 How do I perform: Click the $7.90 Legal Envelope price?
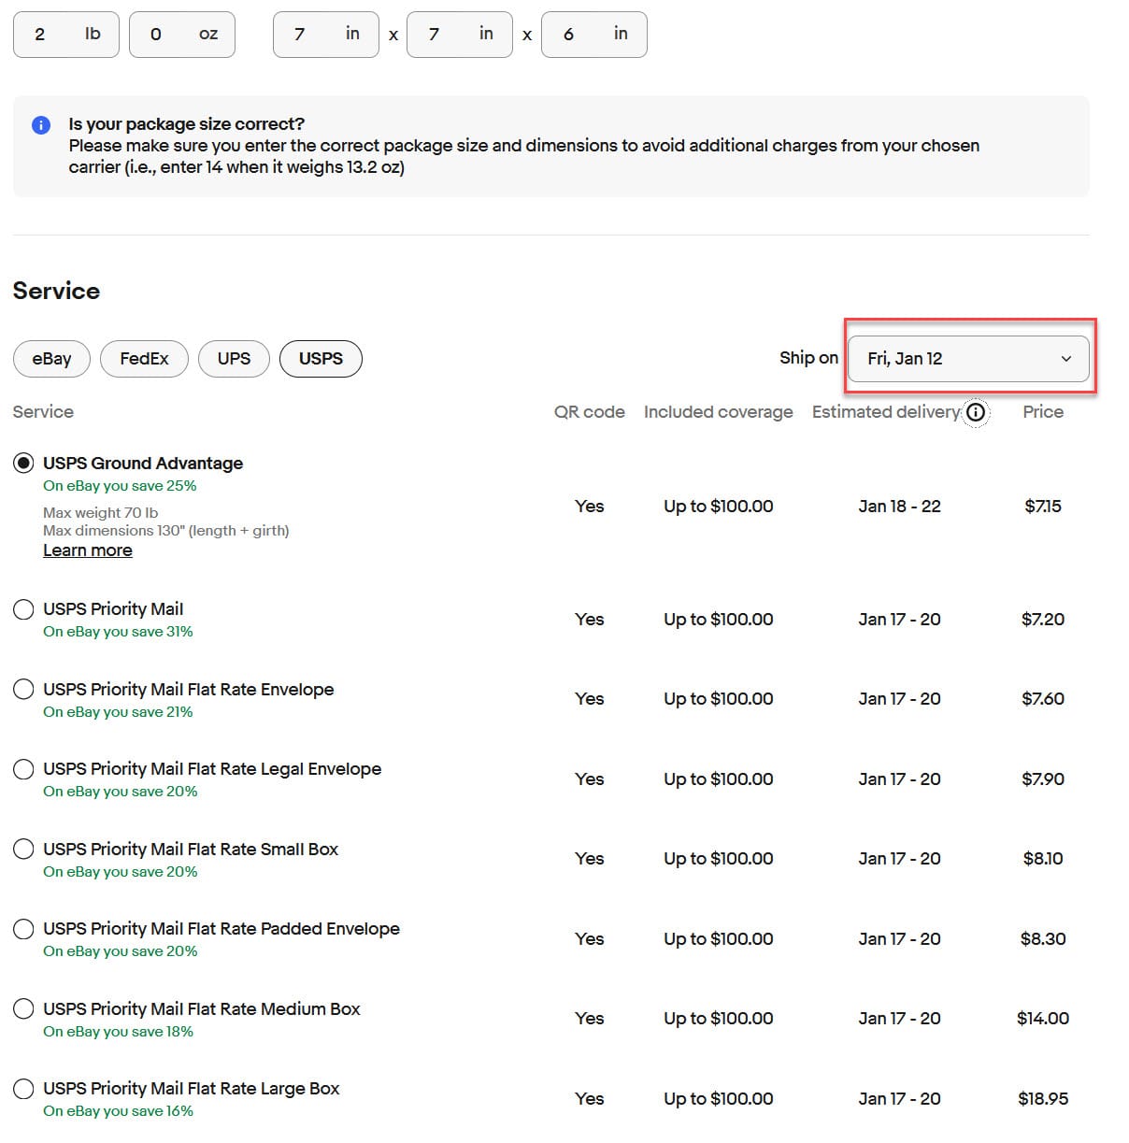coord(1043,779)
